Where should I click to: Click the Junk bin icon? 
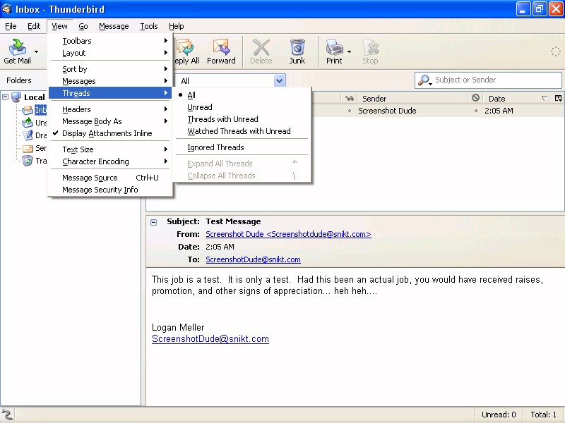coord(297,47)
